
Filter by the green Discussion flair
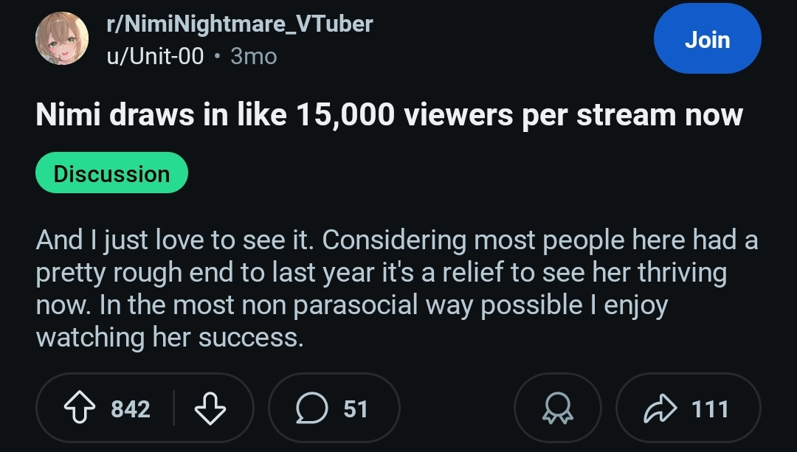111,173
